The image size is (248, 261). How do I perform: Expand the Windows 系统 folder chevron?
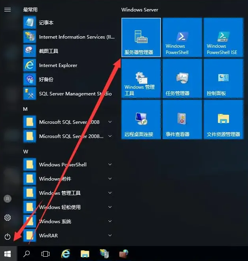110,221
